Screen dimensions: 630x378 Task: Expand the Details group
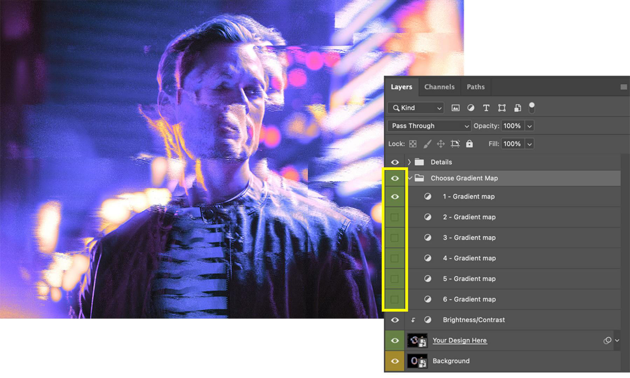click(x=409, y=162)
